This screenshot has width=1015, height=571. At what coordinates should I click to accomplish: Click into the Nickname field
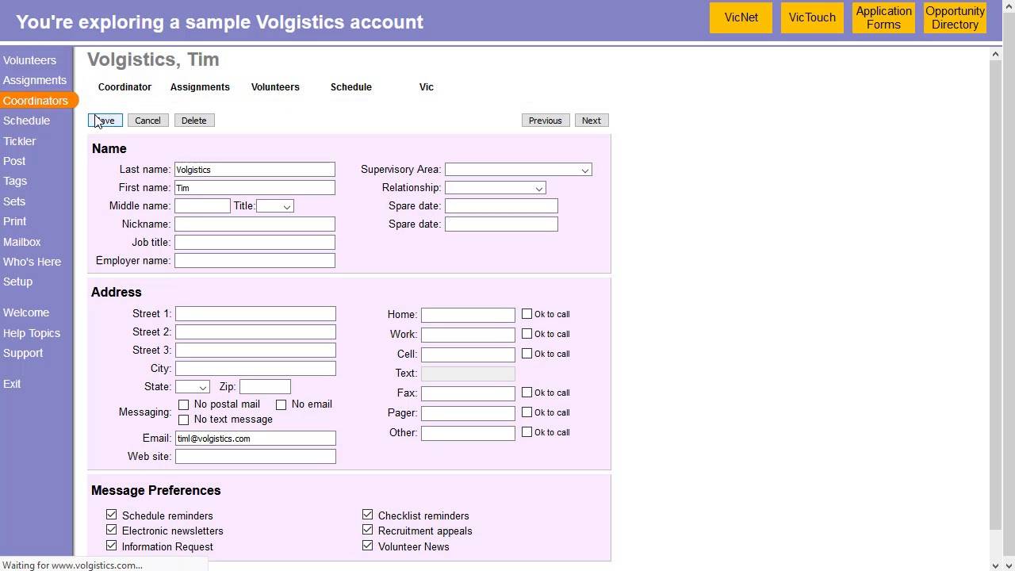255,224
